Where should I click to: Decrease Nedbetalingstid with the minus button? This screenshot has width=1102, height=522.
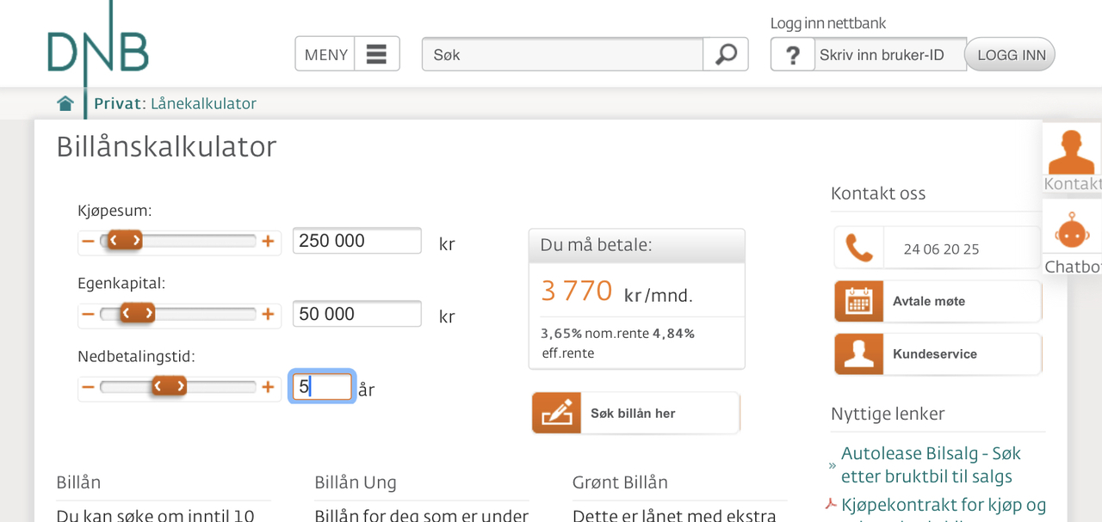[x=88, y=388]
